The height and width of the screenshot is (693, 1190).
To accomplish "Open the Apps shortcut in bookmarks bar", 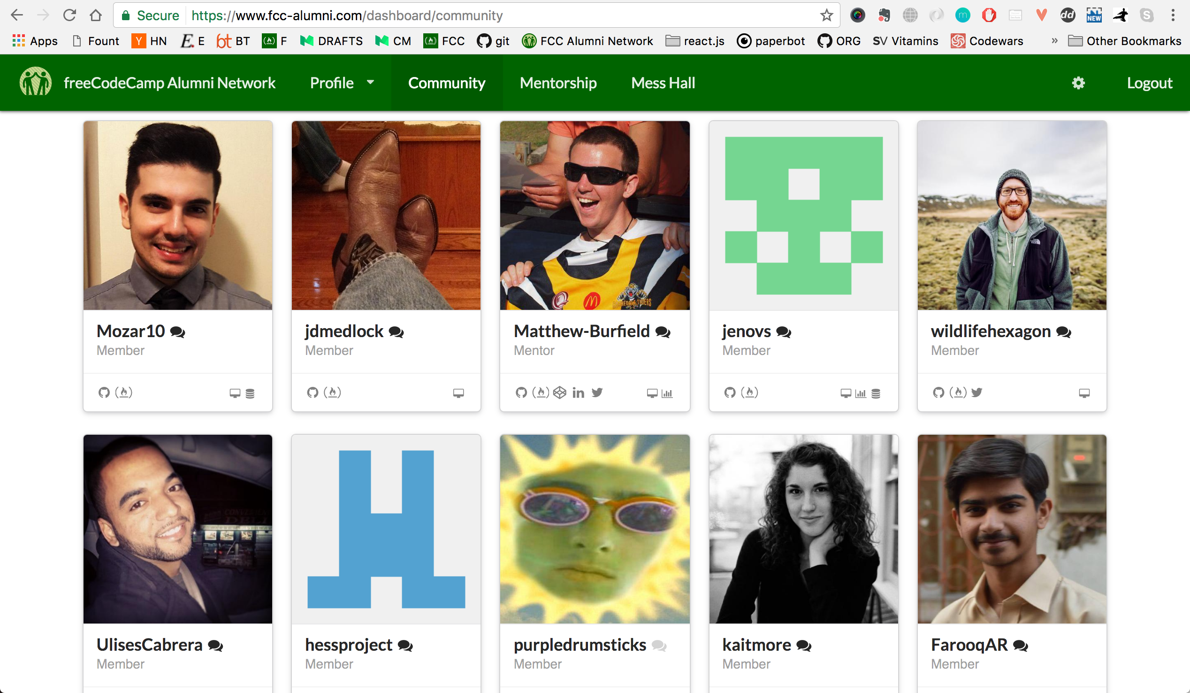I will point(35,41).
